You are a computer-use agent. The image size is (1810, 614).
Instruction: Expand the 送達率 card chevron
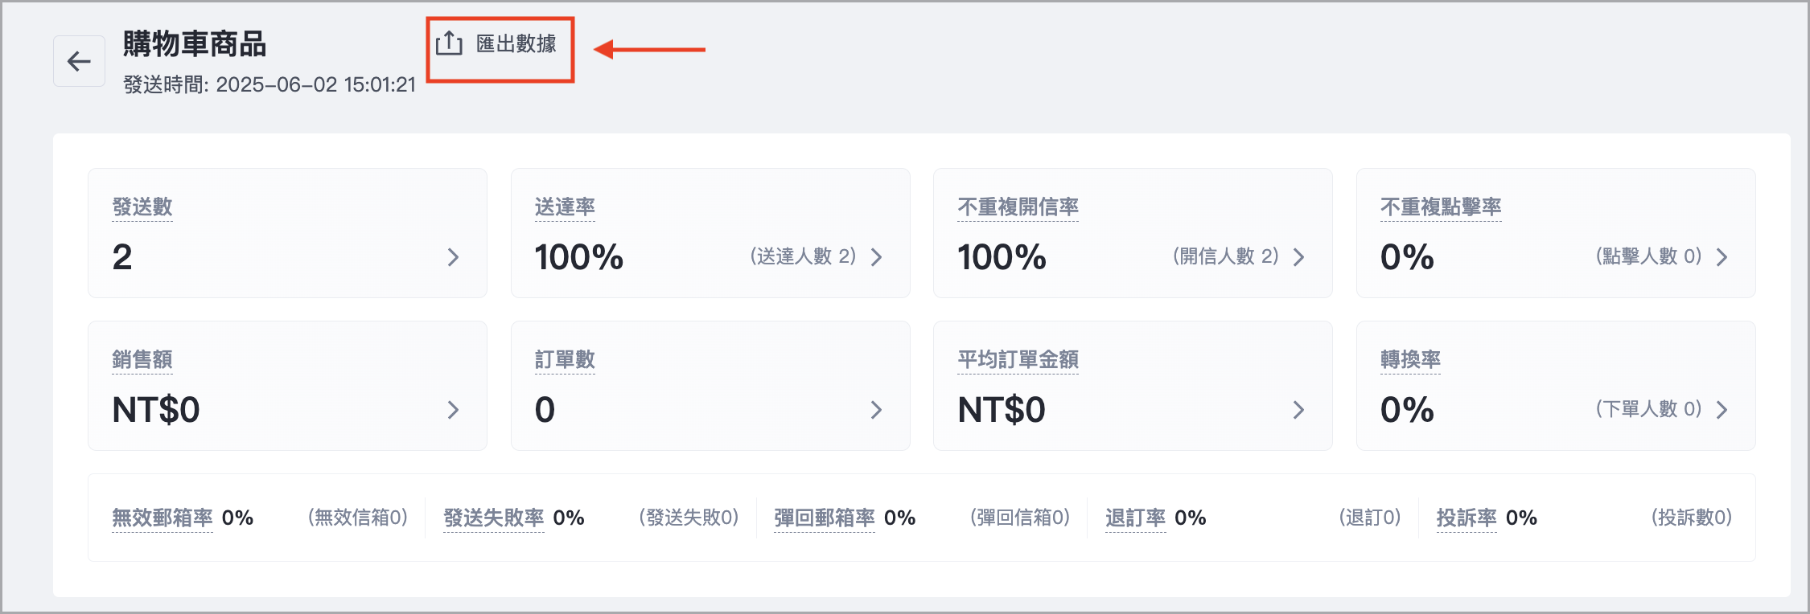click(x=876, y=257)
